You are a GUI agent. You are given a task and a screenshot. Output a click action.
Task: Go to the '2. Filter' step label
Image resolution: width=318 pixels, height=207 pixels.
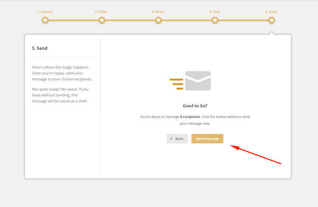pyautogui.click(x=101, y=12)
